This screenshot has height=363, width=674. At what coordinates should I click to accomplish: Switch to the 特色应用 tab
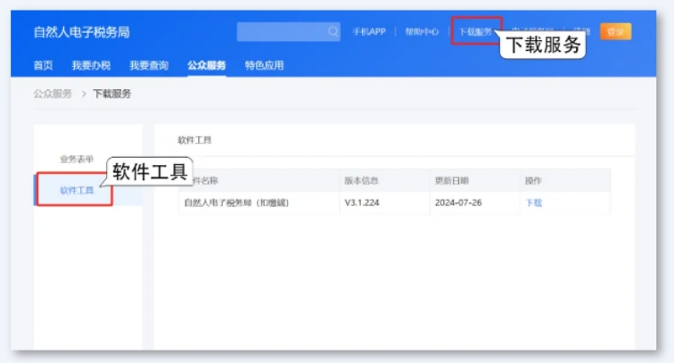pyautogui.click(x=264, y=65)
